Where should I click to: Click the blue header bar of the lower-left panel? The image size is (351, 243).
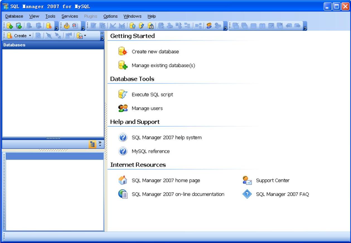pos(55,156)
